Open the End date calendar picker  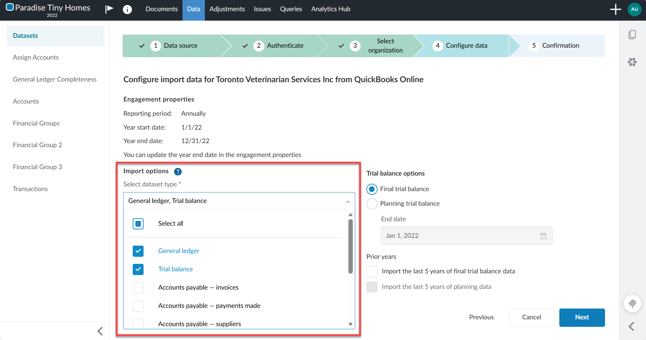point(543,236)
